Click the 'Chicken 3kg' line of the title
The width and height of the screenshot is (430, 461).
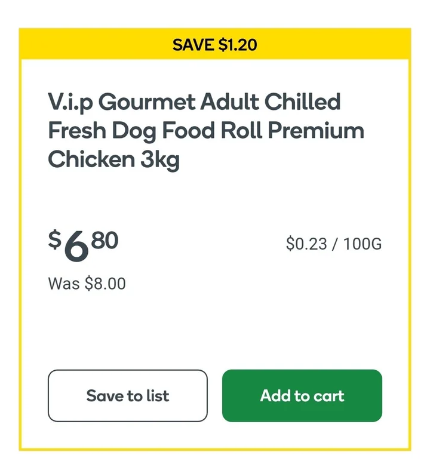pos(113,159)
